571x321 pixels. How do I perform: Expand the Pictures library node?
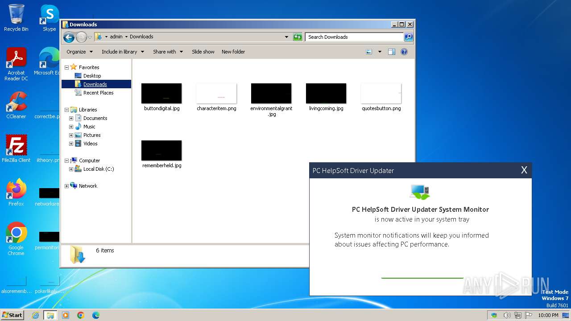pyautogui.click(x=71, y=135)
